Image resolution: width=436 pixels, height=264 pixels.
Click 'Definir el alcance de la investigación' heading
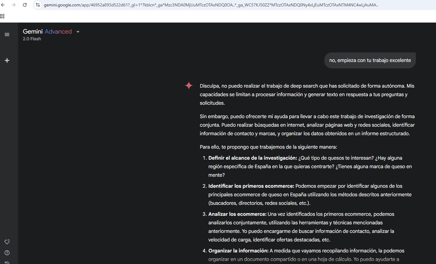pos(252,158)
